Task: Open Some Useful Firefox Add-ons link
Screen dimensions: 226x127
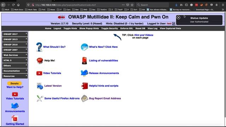Action: (x=62, y=98)
